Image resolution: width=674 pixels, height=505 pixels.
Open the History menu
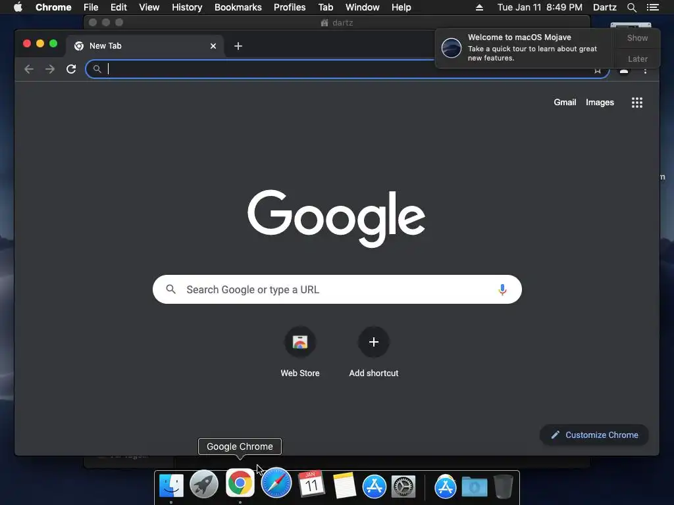click(x=187, y=7)
